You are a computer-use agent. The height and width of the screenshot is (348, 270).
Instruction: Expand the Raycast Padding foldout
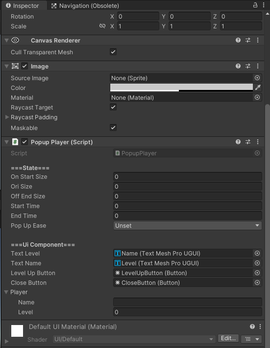tap(7, 117)
